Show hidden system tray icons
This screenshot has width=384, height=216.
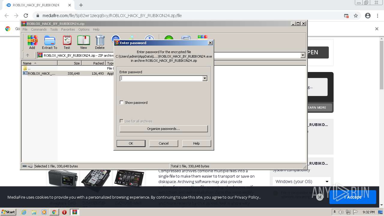[x=335, y=212]
